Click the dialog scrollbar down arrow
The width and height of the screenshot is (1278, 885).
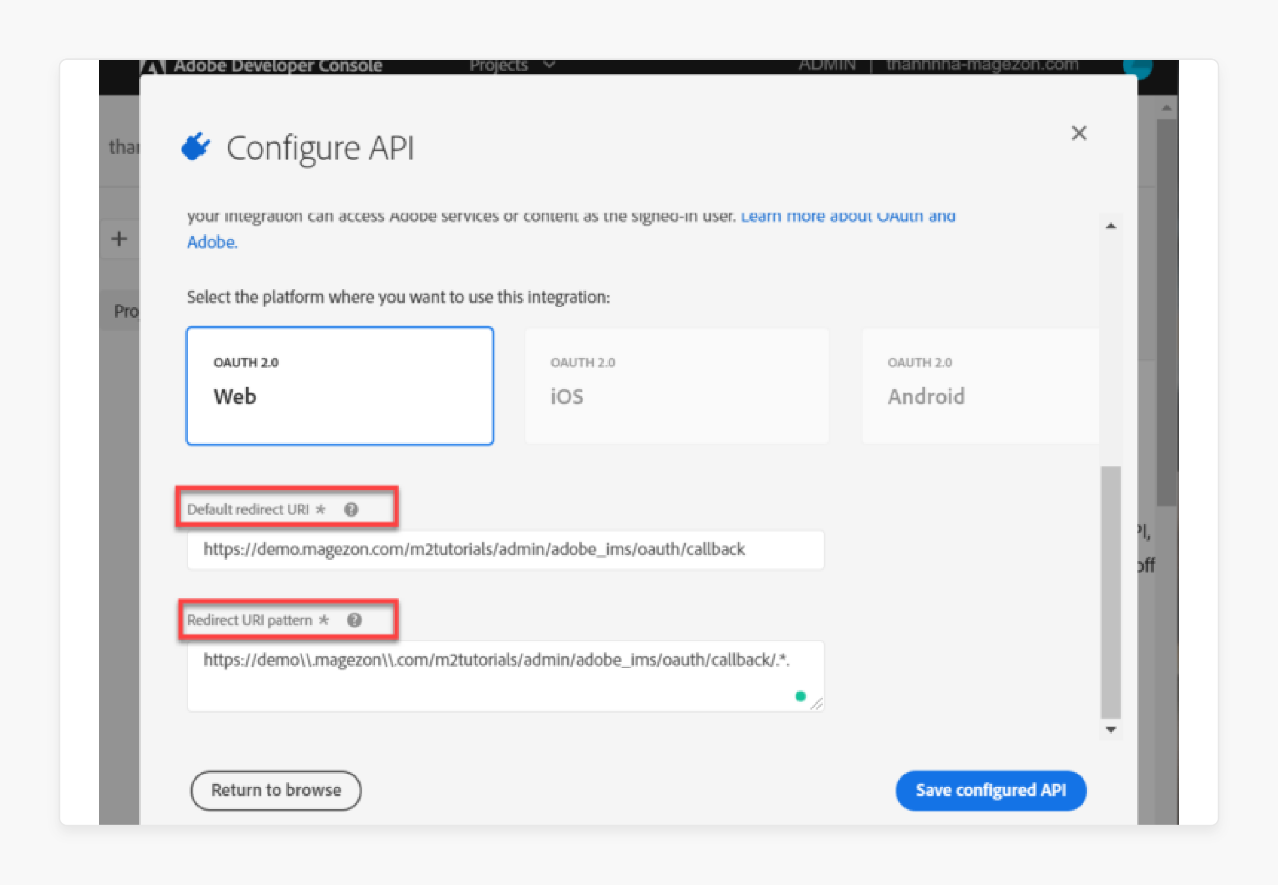click(1111, 729)
